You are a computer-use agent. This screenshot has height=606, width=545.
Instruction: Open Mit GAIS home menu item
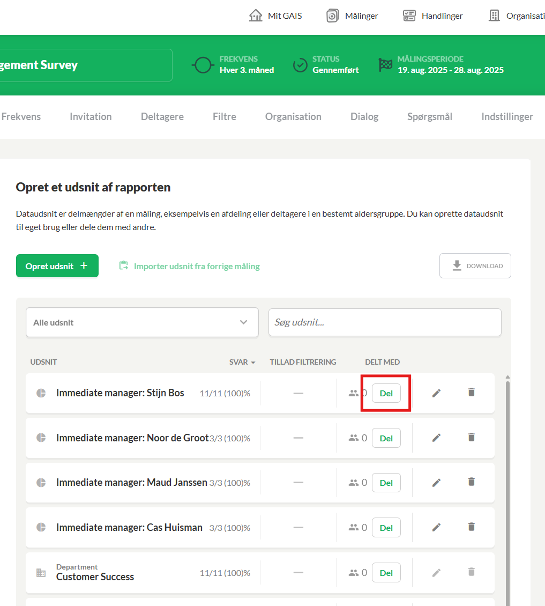(275, 16)
